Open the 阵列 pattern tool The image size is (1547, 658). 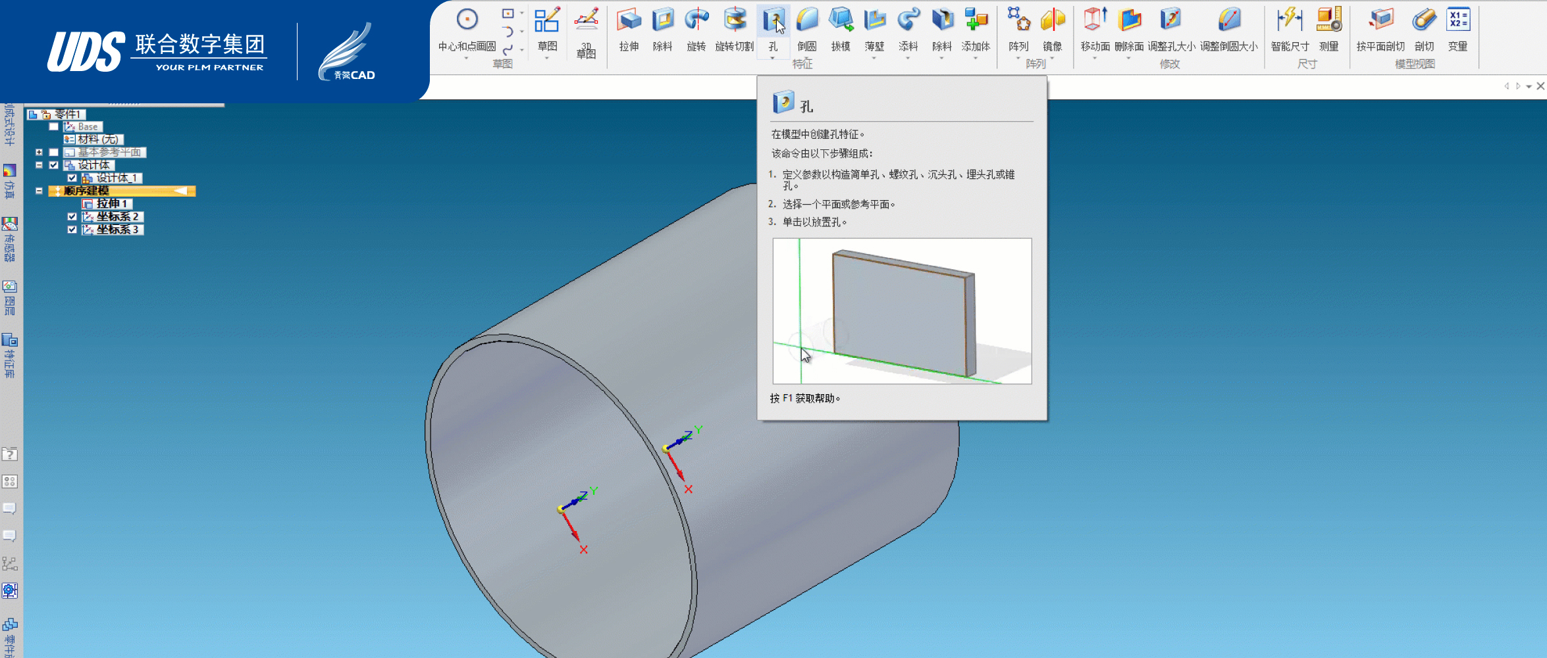coord(1018,29)
